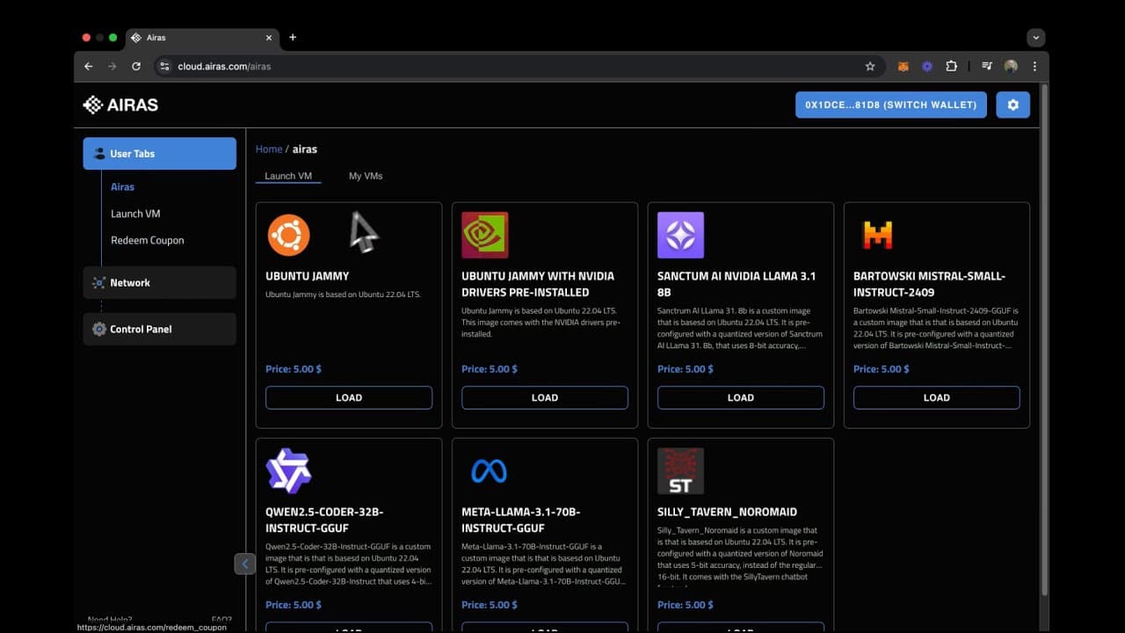Open a new browser tab
This screenshot has width=1125, height=633.
pyautogui.click(x=293, y=37)
